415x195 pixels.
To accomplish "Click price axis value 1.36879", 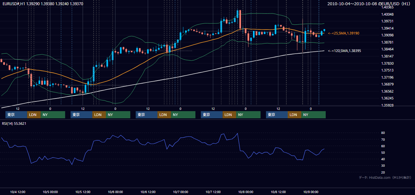I will pyautogui.click(x=387, y=84).
